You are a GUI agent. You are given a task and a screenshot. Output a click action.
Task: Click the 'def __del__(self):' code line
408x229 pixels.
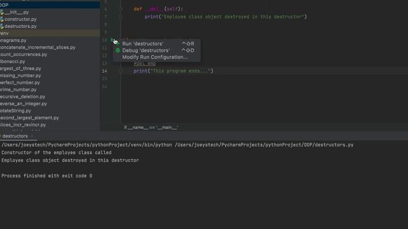[x=158, y=9]
